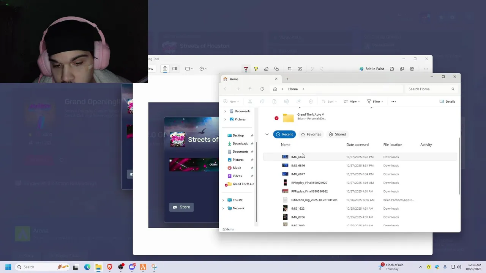Open the Sort dropdown menu
The image size is (486, 273).
coord(329,102)
